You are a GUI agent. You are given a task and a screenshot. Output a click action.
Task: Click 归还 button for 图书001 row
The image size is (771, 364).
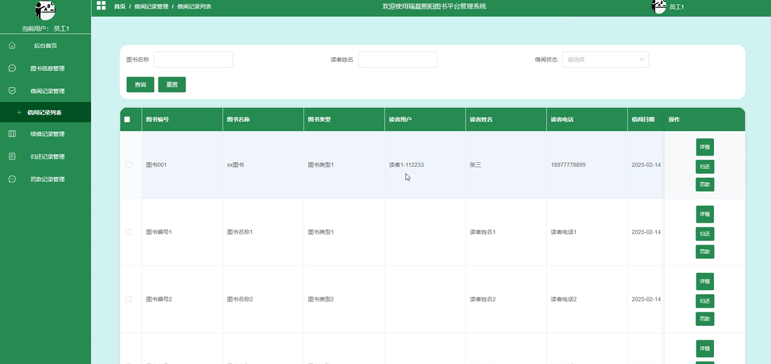(704, 167)
